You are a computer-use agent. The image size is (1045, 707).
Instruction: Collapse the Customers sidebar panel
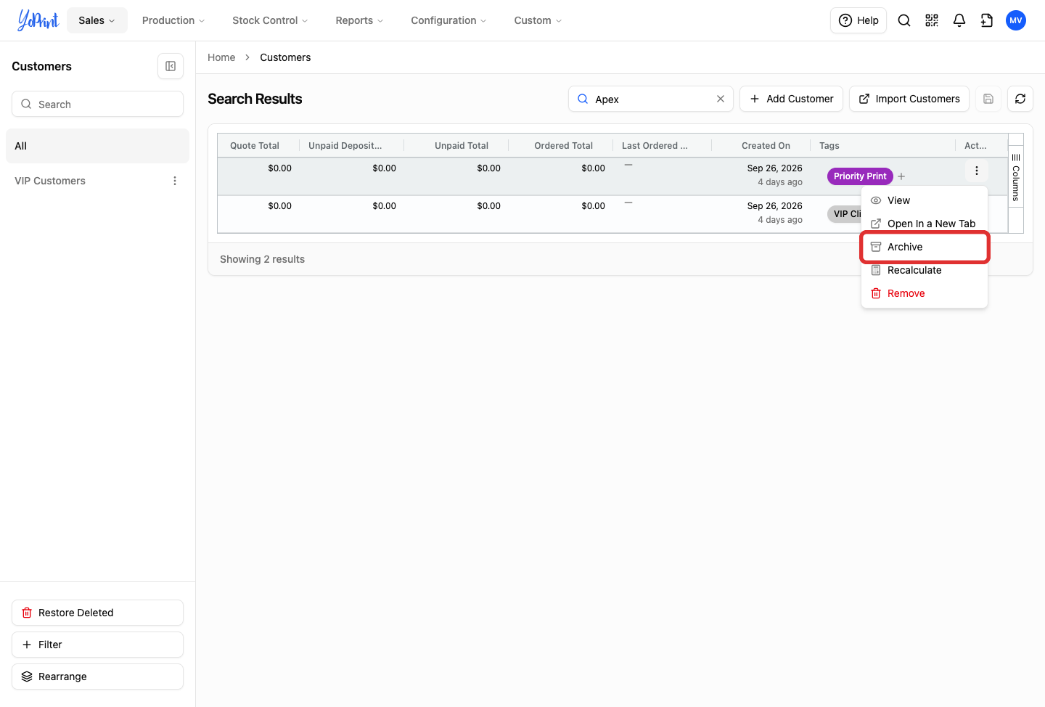pyautogui.click(x=171, y=66)
